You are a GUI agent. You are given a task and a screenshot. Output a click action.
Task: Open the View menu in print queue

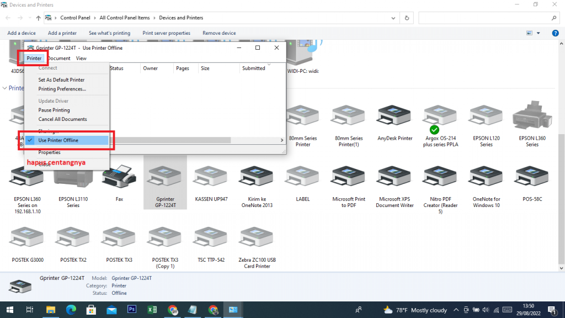click(x=81, y=58)
